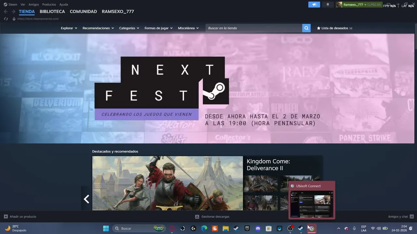
Task: Go forward with the right arrow
Action: pyautogui.click(x=13, y=11)
